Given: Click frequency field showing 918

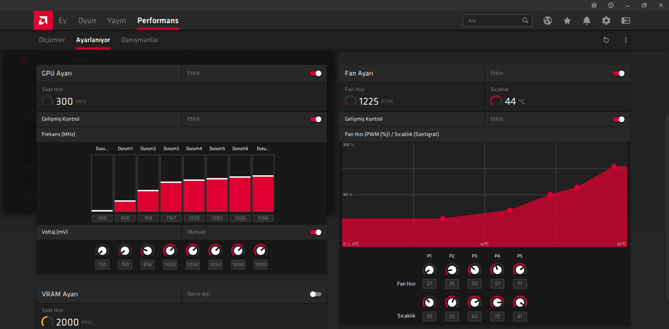Looking at the screenshot, I should pyautogui.click(x=148, y=218).
